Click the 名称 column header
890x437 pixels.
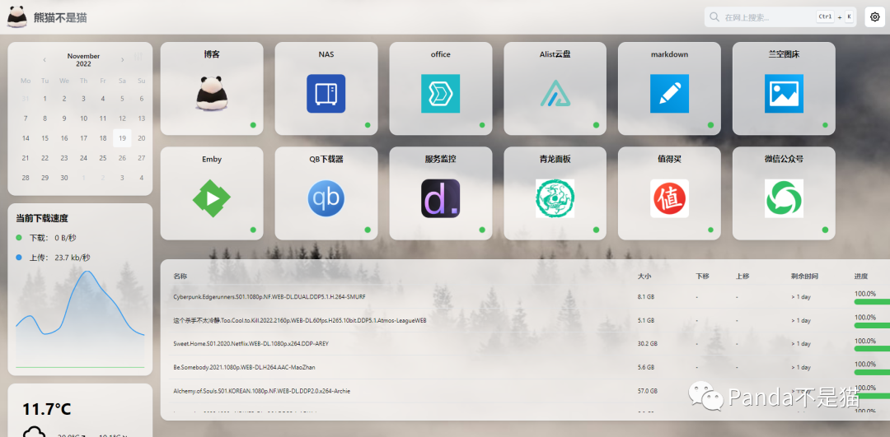[180, 277]
